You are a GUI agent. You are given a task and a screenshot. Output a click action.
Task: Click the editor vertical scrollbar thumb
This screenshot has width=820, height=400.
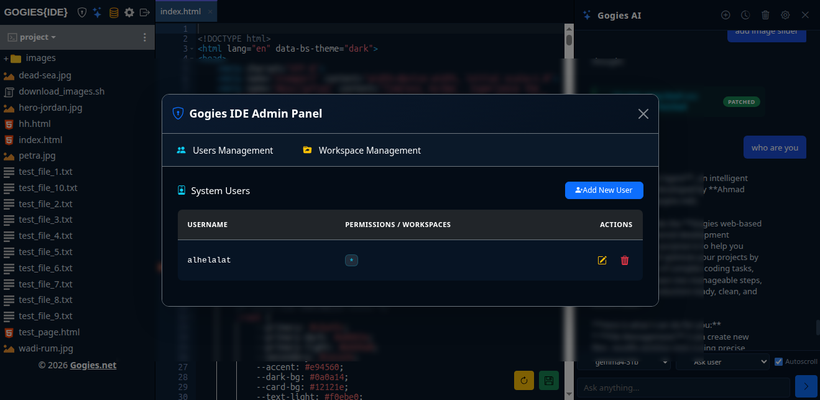coord(569,40)
